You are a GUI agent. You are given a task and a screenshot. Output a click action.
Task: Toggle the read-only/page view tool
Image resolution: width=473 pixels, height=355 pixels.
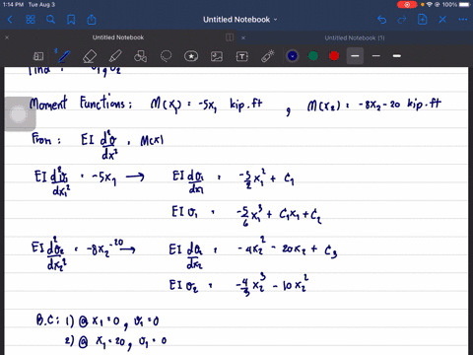(38, 56)
